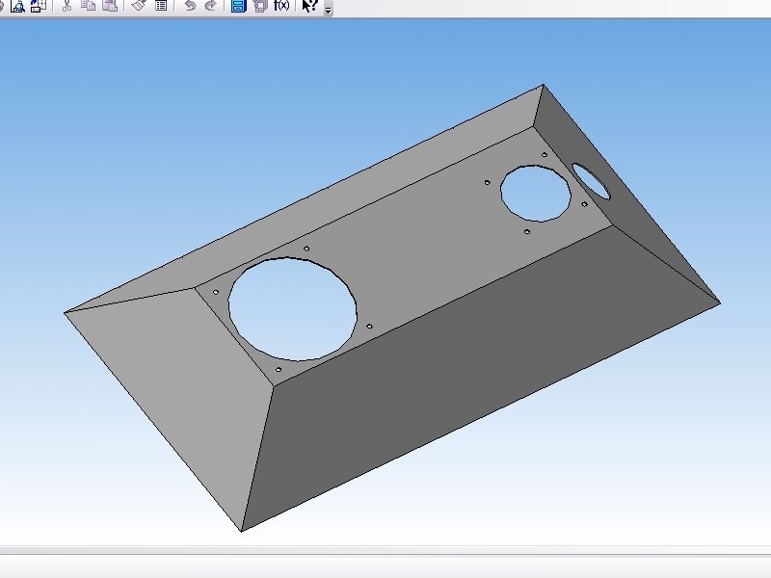This screenshot has width=771, height=578.
Task: Select the oval cutout on the side wall
Action: 591,181
